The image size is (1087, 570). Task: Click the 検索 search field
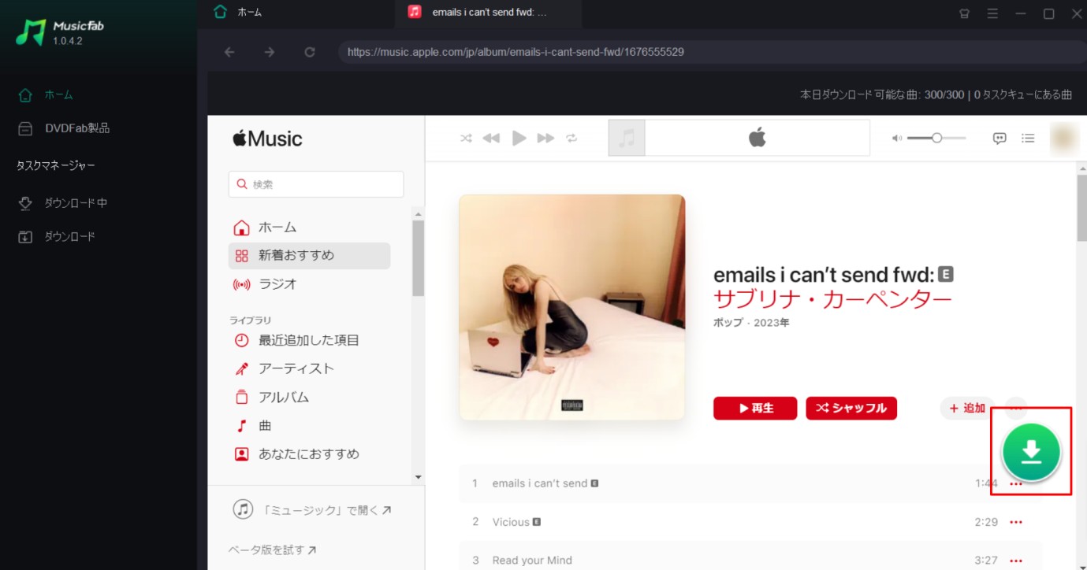[x=316, y=184]
